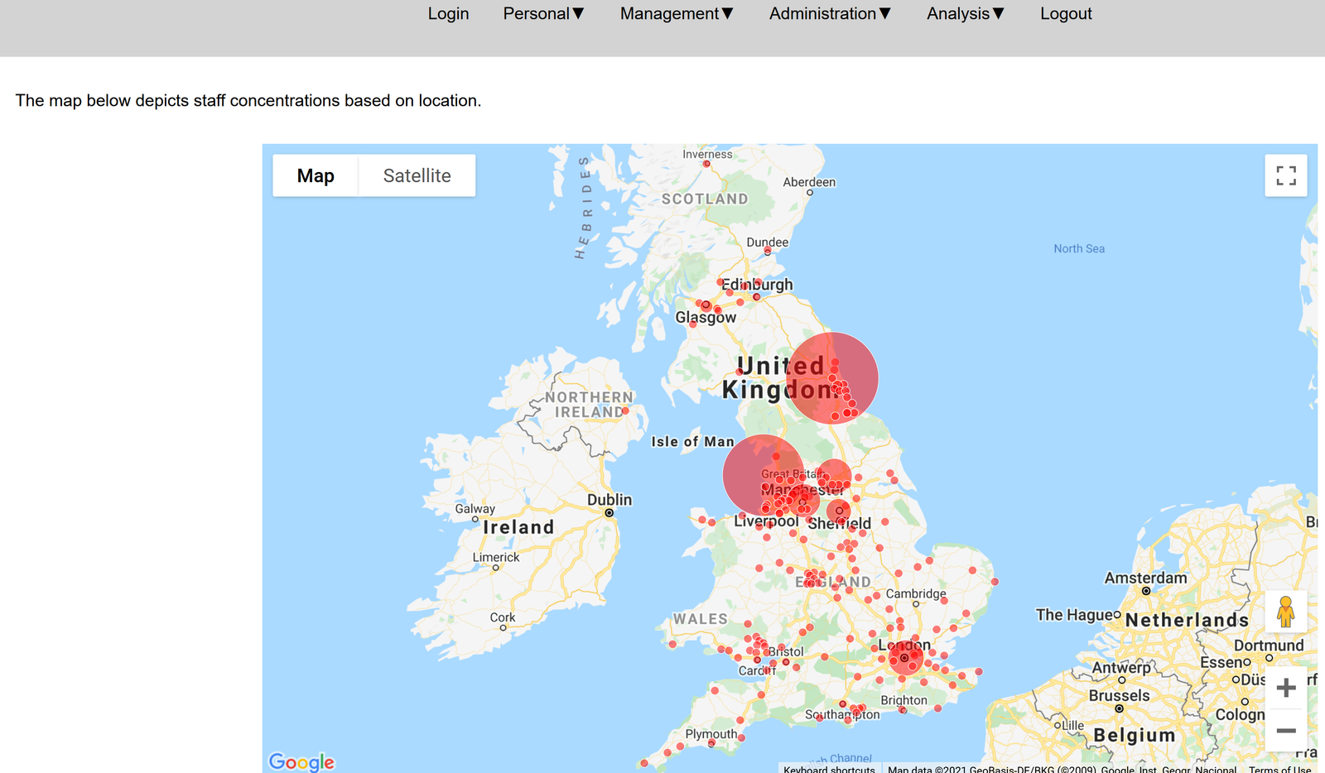This screenshot has height=773, width=1325.
Task: Open the Management dropdown menu
Action: tap(677, 14)
